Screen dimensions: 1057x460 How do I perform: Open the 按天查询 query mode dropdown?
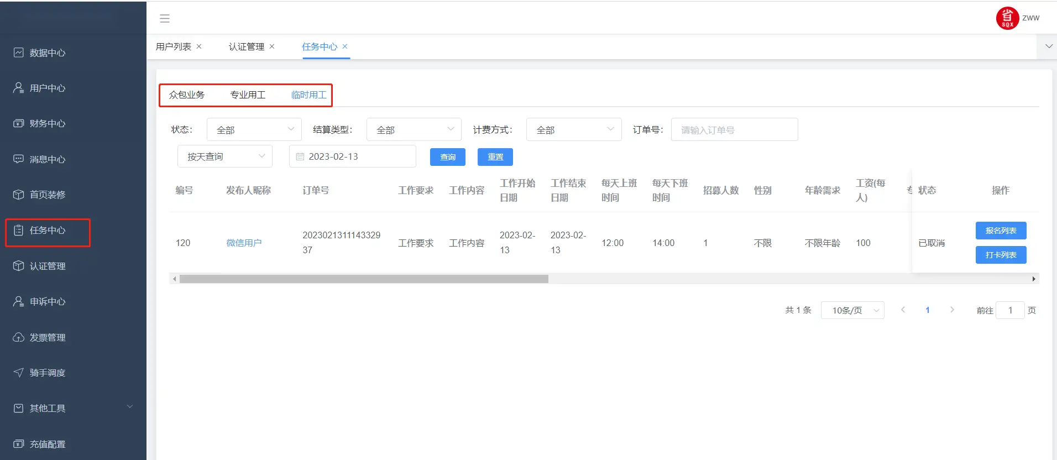[x=224, y=156]
